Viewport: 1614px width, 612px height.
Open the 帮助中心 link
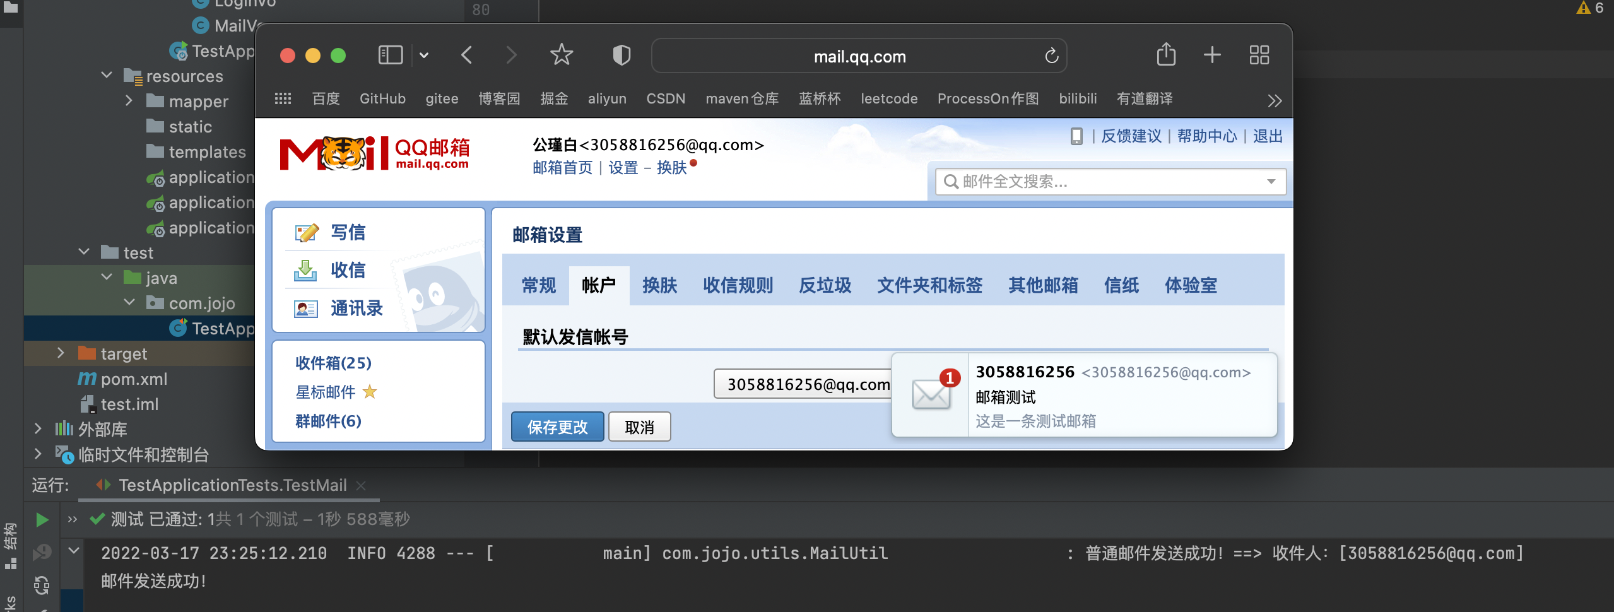(1207, 136)
